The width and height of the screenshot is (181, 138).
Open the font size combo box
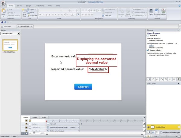tap(65, 11)
